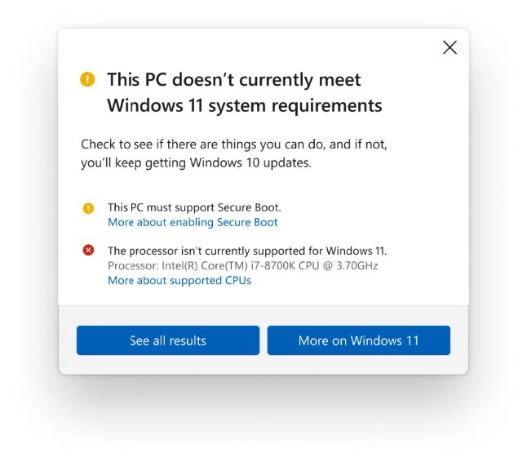
Task: Click the yellow warning icon beside Secure Boot
Action: click(x=88, y=208)
